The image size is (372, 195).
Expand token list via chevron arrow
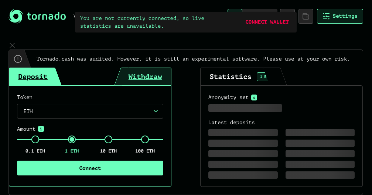tap(156, 111)
